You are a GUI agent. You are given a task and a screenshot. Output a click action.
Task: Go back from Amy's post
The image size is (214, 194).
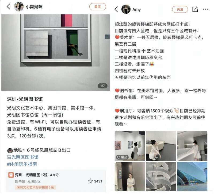click(116, 9)
